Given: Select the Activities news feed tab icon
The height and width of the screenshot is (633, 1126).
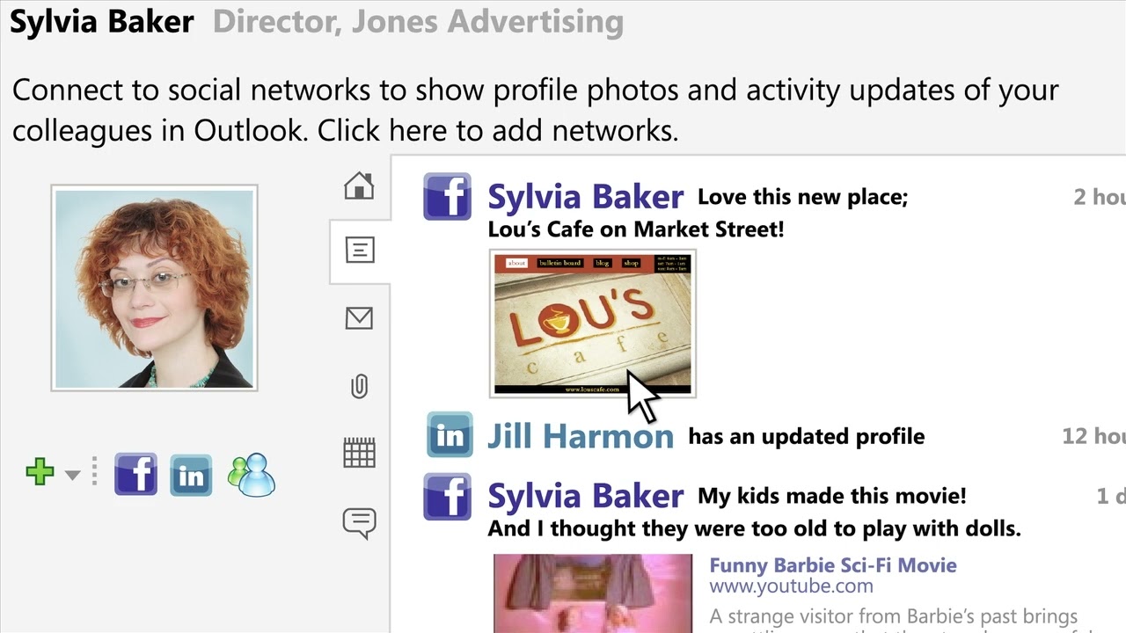Looking at the screenshot, I should point(359,251).
